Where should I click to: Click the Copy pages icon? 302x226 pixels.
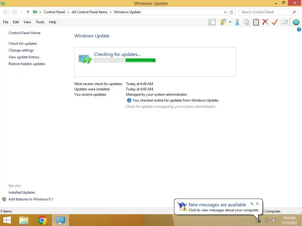point(247,22)
